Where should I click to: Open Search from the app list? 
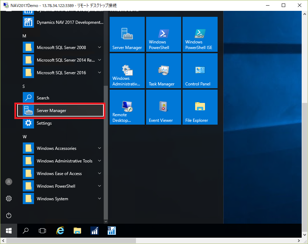pos(63,98)
